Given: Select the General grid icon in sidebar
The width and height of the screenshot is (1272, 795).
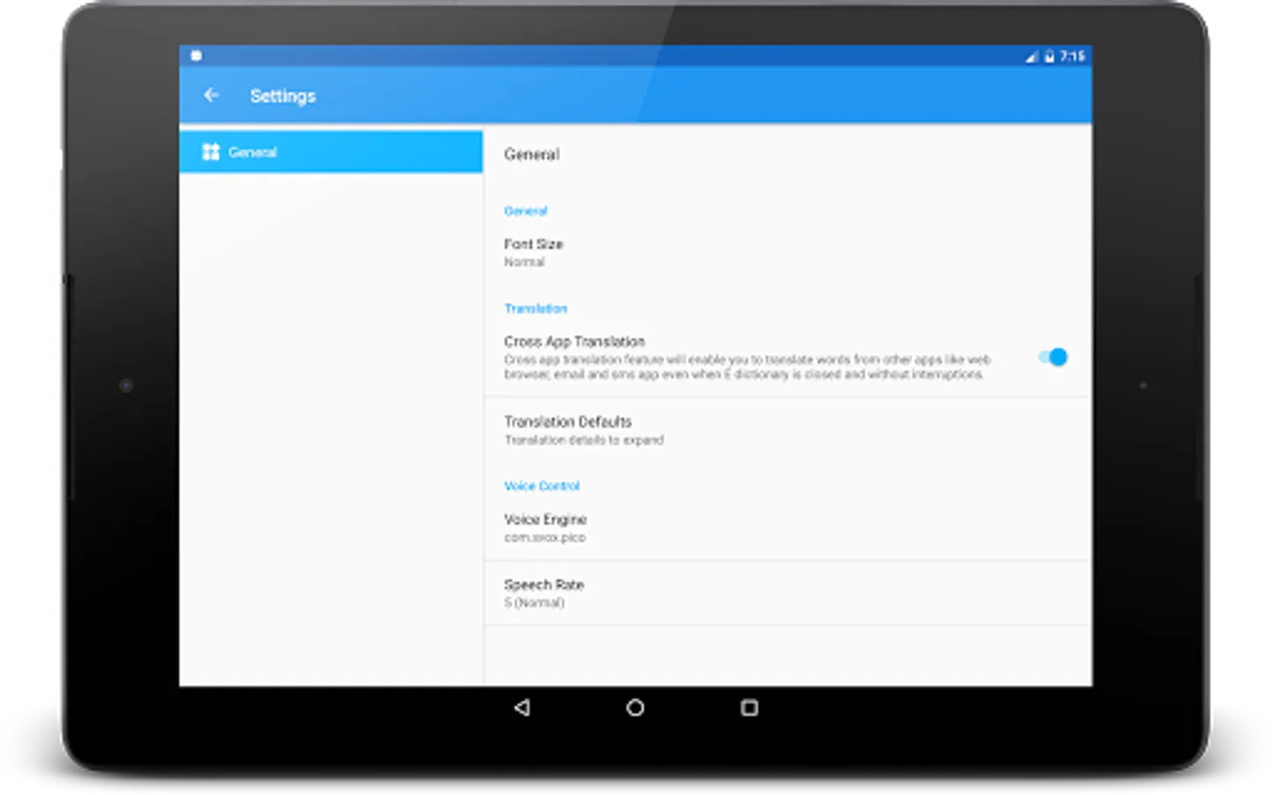Looking at the screenshot, I should click(210, 152).
